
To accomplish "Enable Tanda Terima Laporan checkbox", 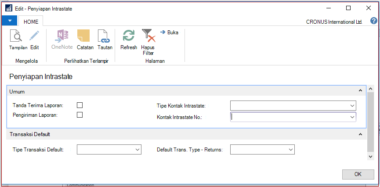I will 80,105.
